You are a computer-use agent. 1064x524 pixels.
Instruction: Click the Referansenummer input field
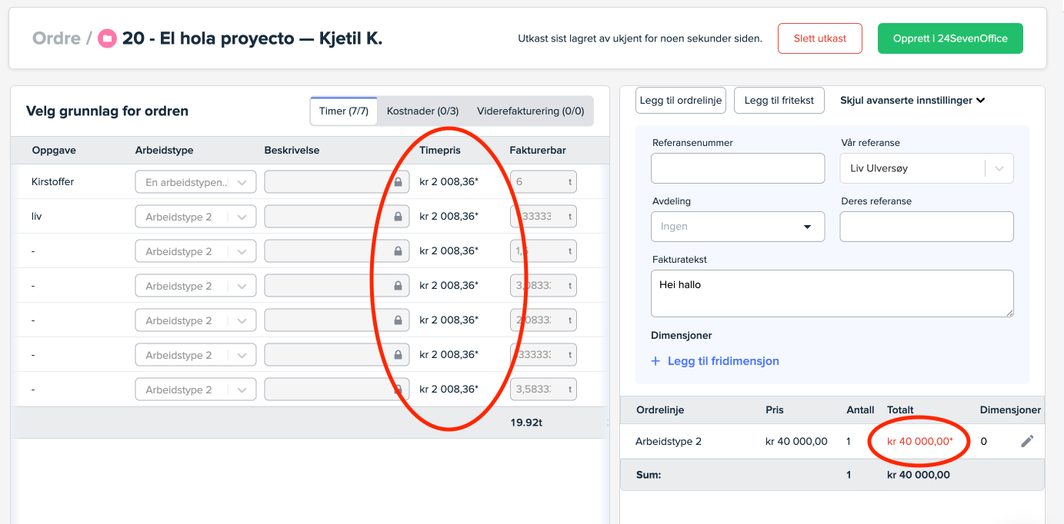737,168
